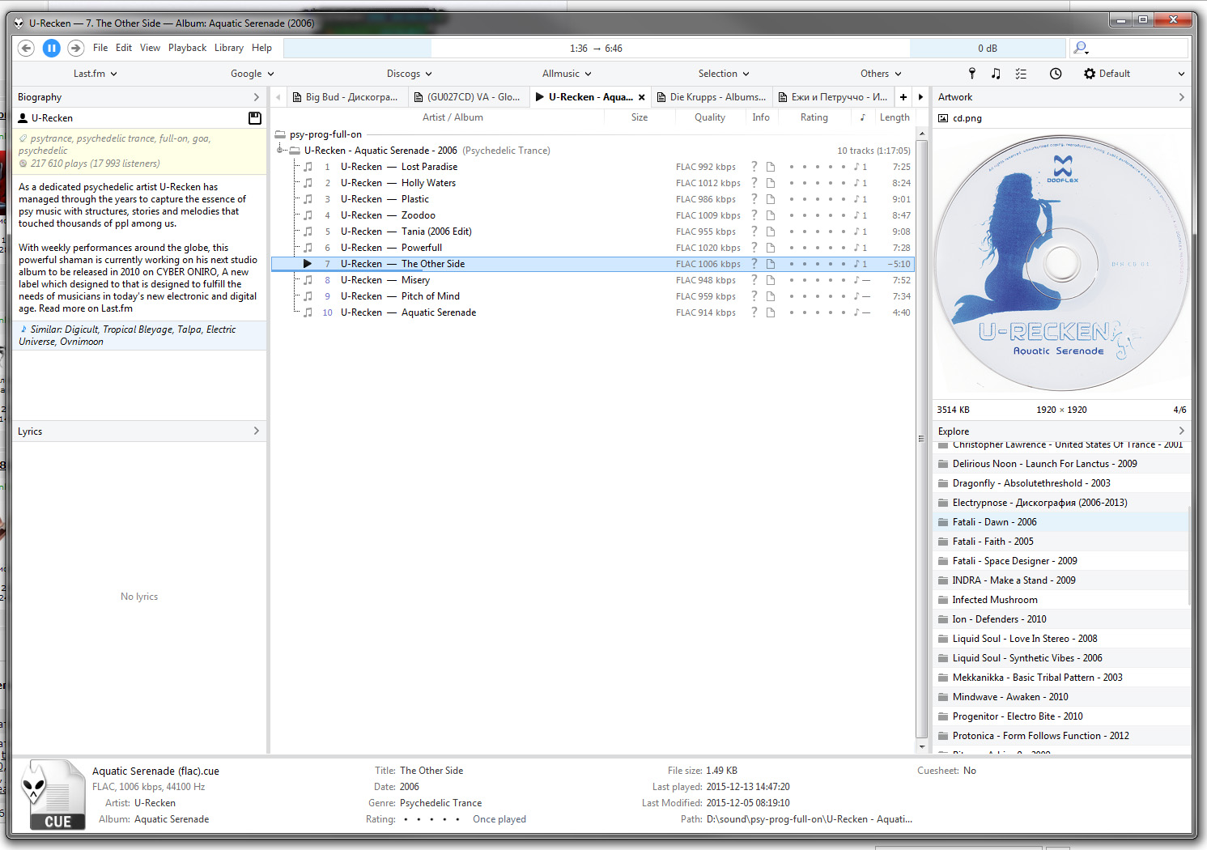Expand the Discogs dropdown
This screenshot has height=850, width=1207.
410,74
